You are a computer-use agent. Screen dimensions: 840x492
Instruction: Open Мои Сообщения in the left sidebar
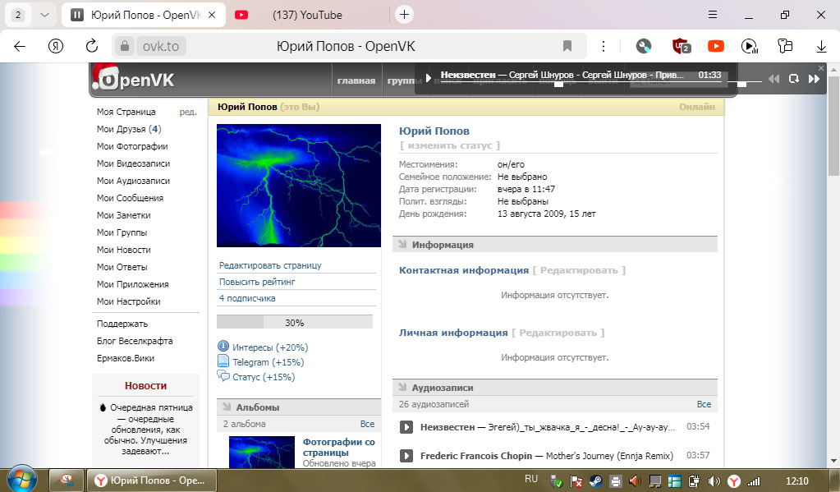pyautogui.click(x=130, y=198)
